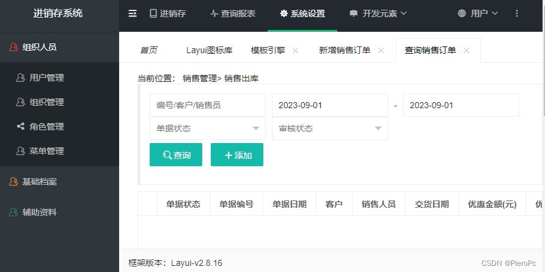The width and height of the screenshot is (545, 272).
Task: Click the 查询 search button
Action: [176, 155]
